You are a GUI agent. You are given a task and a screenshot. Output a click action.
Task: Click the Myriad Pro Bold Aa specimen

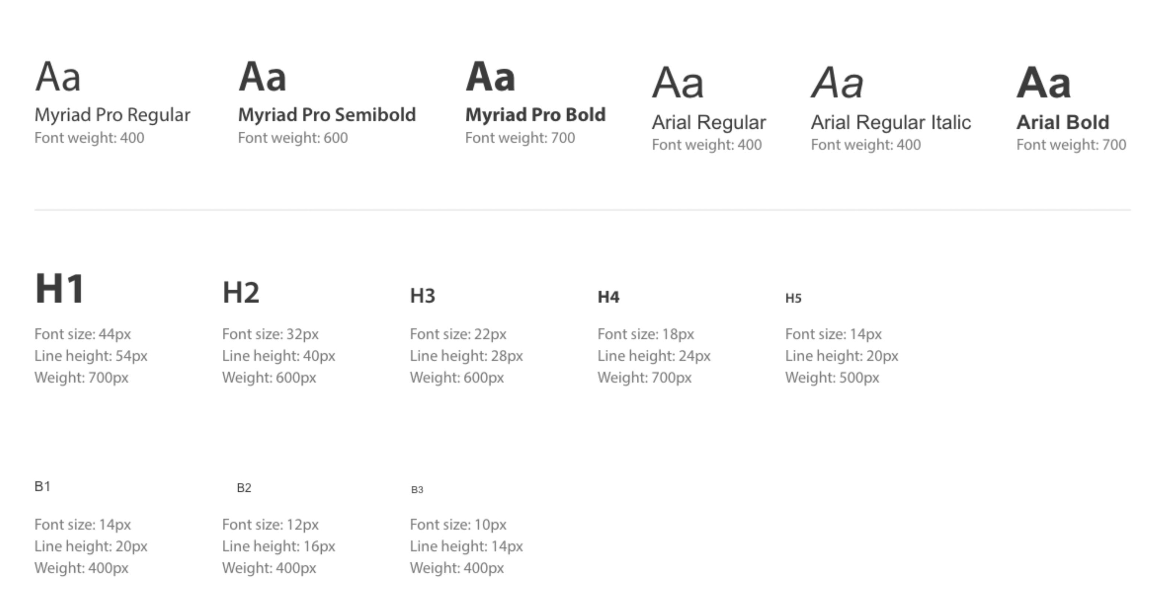[490, 77]
